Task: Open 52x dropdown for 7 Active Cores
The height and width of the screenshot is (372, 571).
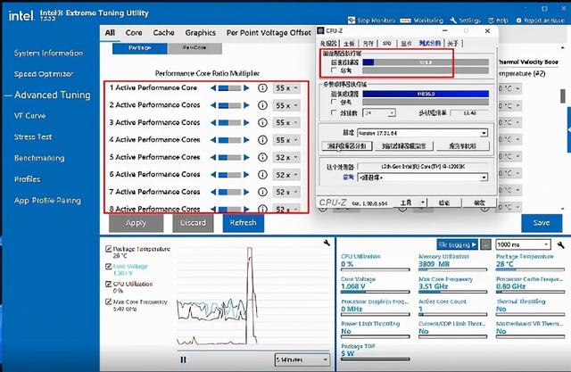Action: click(x=286, y=192)
